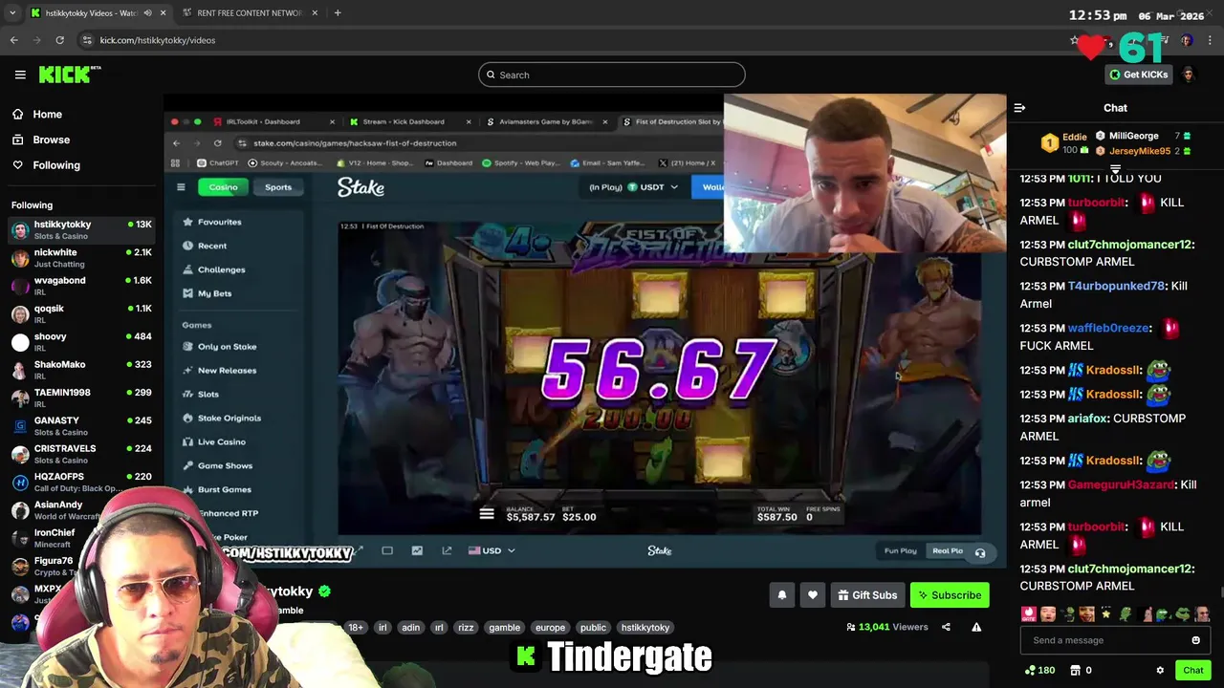Select the rizz tag

pos(466,628)
